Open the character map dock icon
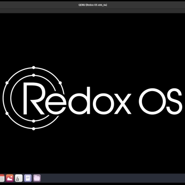This screenshot has height=185, width=185. point(18,178)
